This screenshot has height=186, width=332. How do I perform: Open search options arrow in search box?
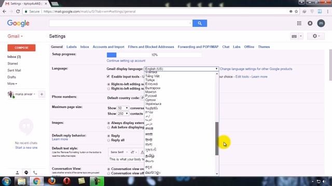click(190, 23)
